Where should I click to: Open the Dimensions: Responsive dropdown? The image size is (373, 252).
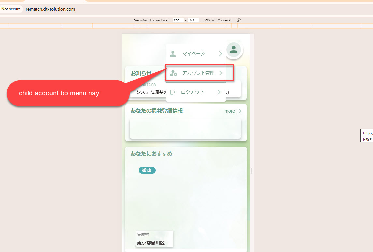pyautogui.click(x=151, y=20)
